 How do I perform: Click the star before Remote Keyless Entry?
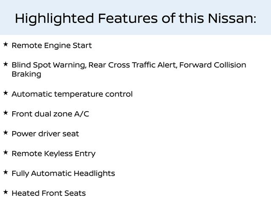5,152
